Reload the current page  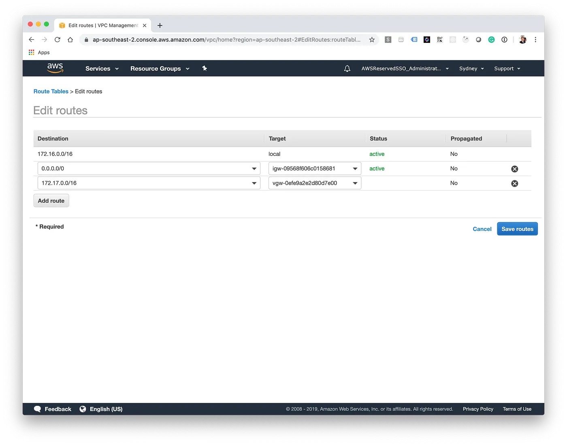[x=58, y=40]
